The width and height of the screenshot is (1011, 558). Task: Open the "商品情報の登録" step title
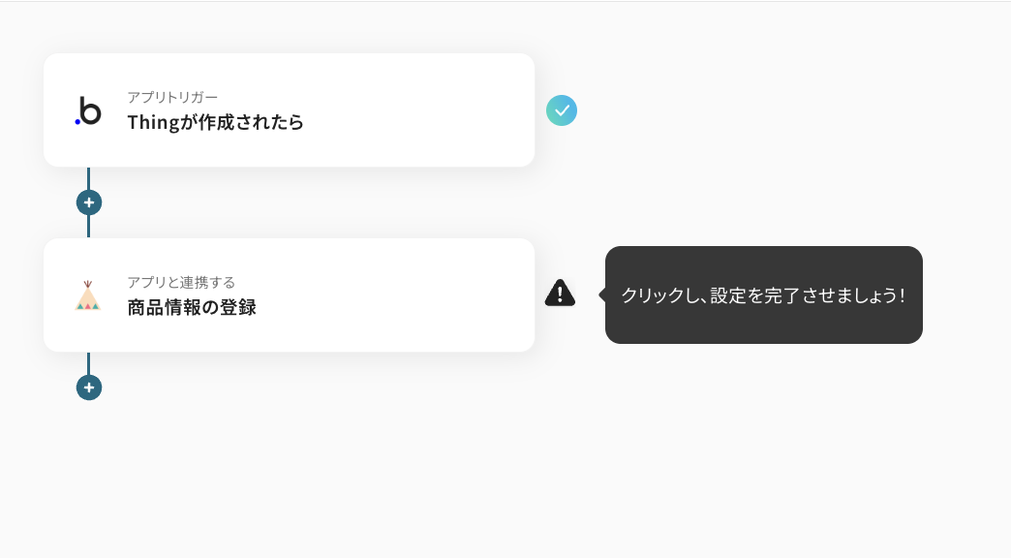point(192,308)
